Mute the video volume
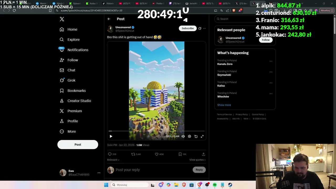Screen dimensions: 336x189 [183, 136]
